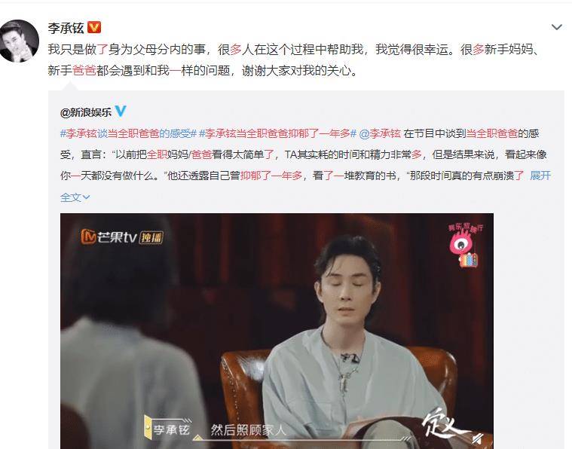Click the chevron after 全文

(x=87, y=197)
